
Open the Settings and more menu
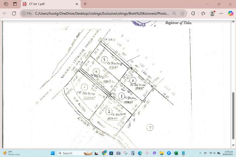221,14
